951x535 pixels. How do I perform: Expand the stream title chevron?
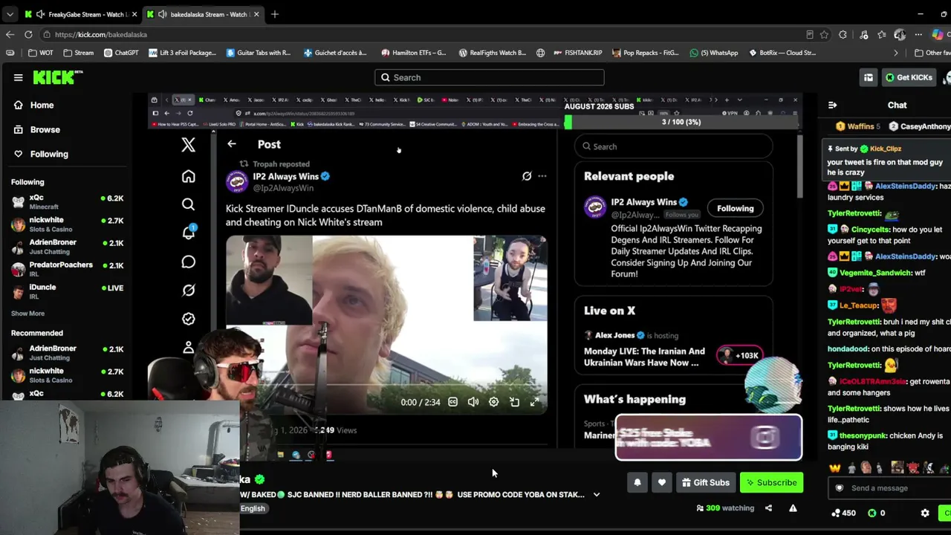click(x=596, y=495)
